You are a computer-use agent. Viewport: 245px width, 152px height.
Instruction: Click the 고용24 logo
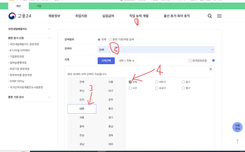(20, 16)
